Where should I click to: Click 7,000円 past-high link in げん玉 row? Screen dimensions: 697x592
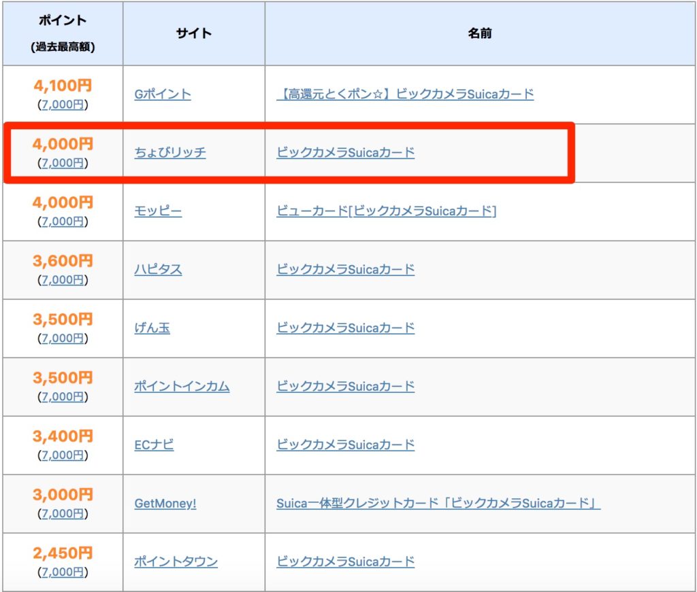click(63, 338)
